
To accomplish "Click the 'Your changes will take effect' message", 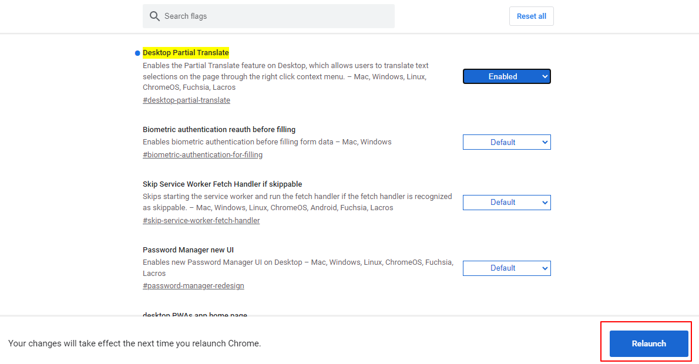I will coord(135,343).
